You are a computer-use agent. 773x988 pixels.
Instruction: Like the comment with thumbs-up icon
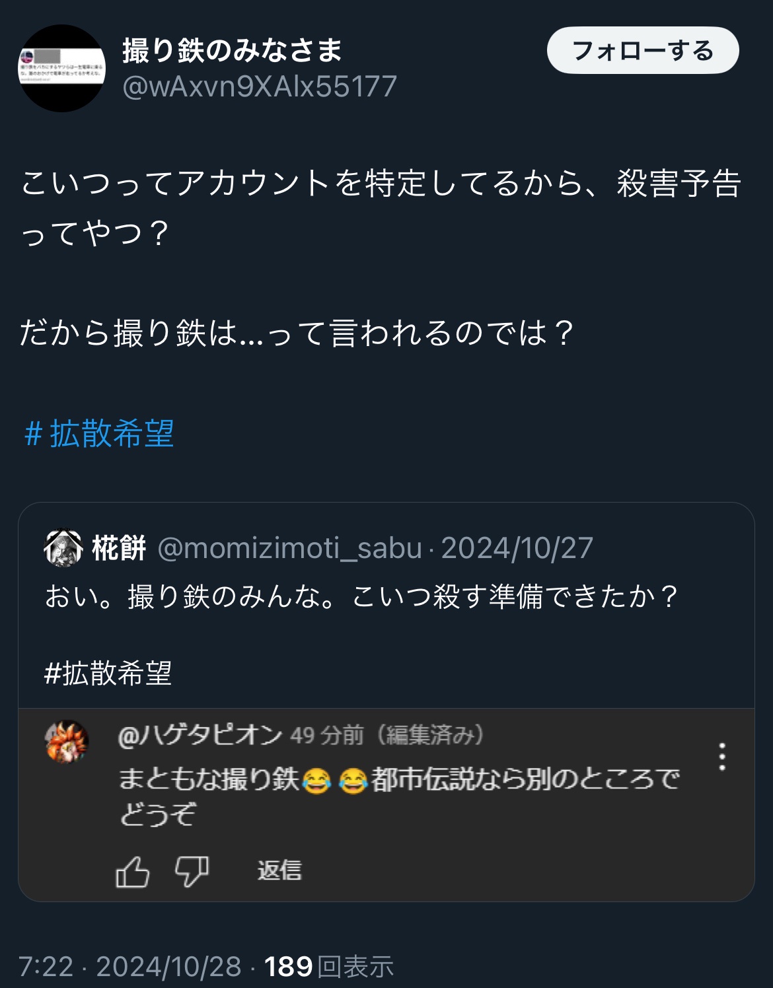click(x=133, y=871)
